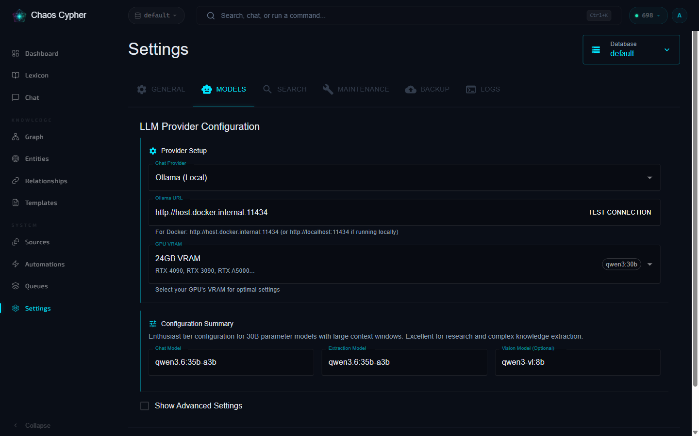This screenshot has width=699, height=436.
Task: Navigate to Relationships page
Action: click(46, 181)
